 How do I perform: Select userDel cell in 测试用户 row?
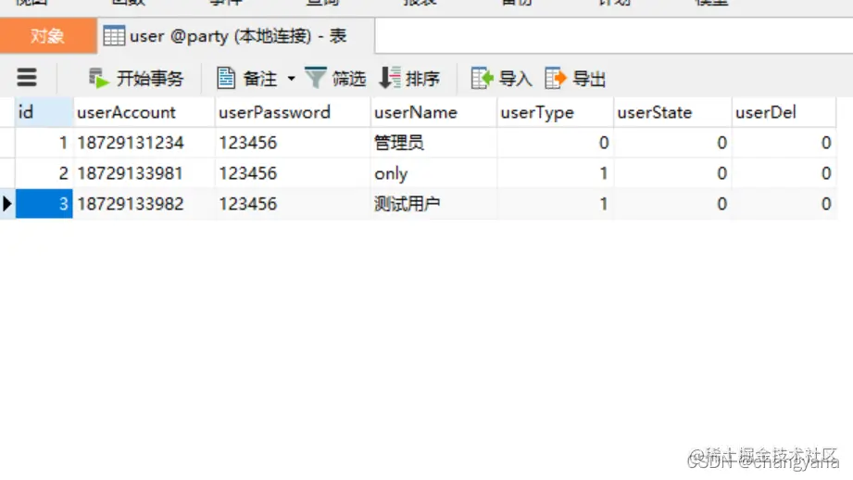tap(784, 204)
